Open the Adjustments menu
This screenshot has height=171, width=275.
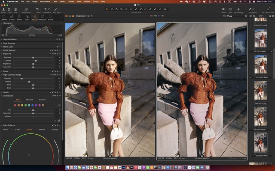point(44,2)
